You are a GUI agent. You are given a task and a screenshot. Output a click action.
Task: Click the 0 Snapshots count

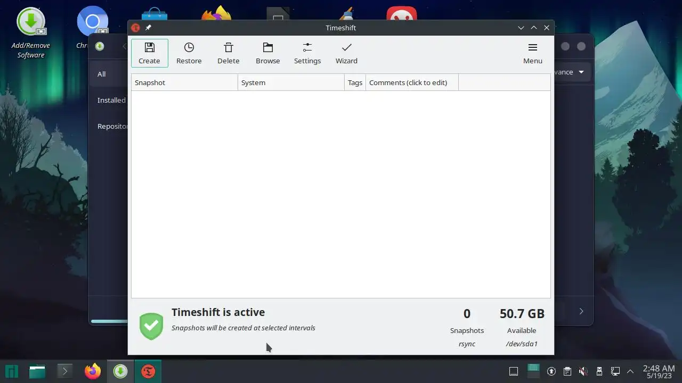(467, 314)
